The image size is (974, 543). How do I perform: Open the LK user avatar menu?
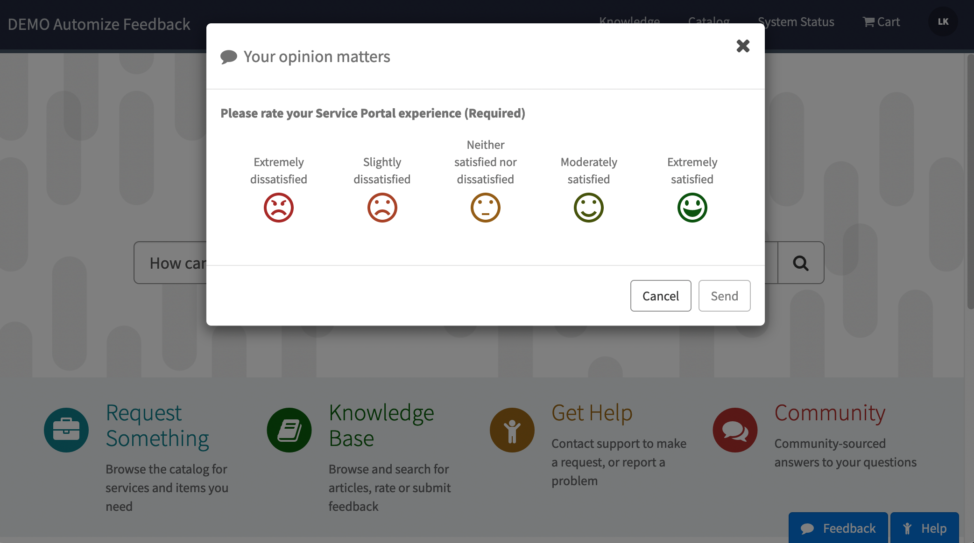[x=943, y=22]
